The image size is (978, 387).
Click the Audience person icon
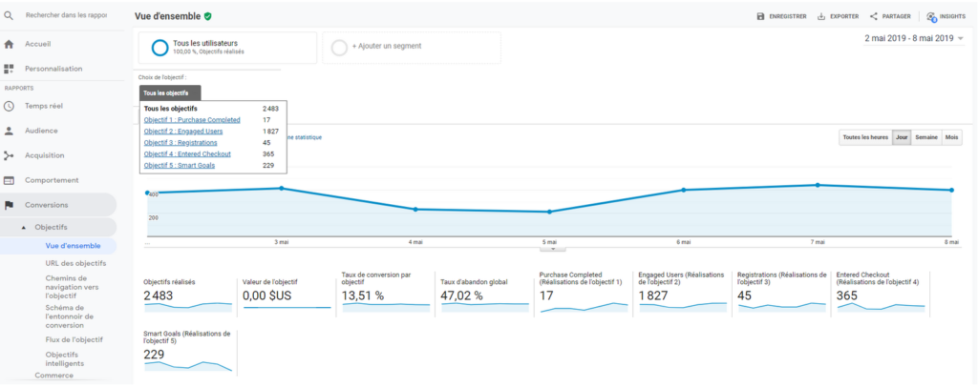tap(10, 131)
